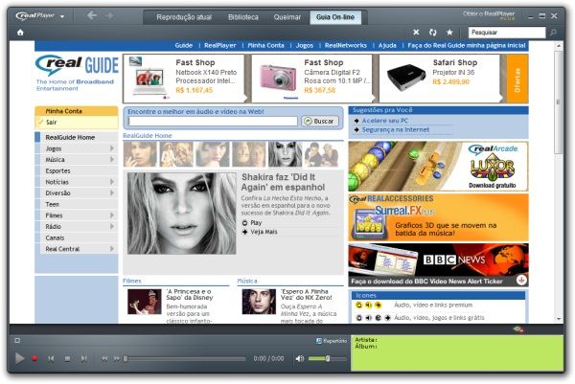Open 'Espero A Minha Vez' NX Zero article
575x384 pixels.
307,294
